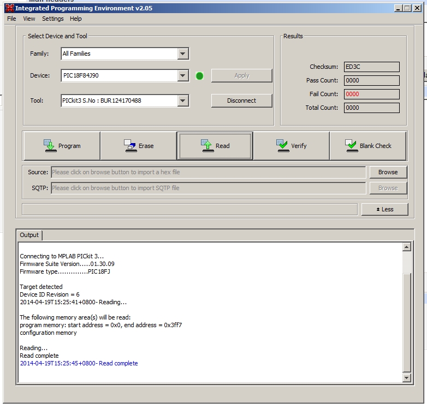This screenshot has height=408, width=427.
Task: Click Browse next to Source field
Action: 388,172
